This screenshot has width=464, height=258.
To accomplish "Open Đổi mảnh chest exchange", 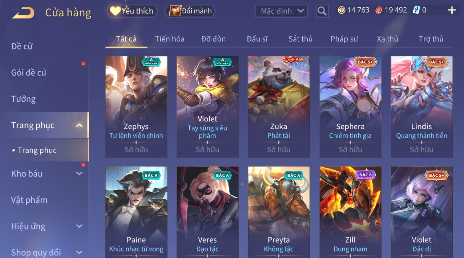I will coord(190,11).
